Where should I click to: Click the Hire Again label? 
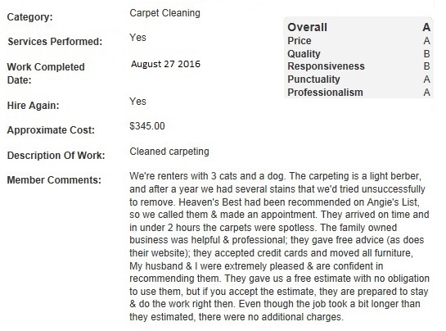[x=33, y=106]
